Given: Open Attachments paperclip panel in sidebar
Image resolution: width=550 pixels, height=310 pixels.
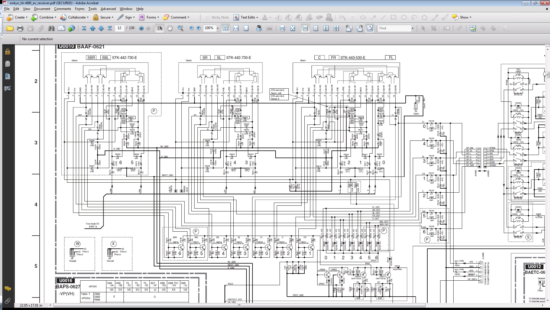Looking at the screenshot, I should pyautogui.click(x=8, y=301).
